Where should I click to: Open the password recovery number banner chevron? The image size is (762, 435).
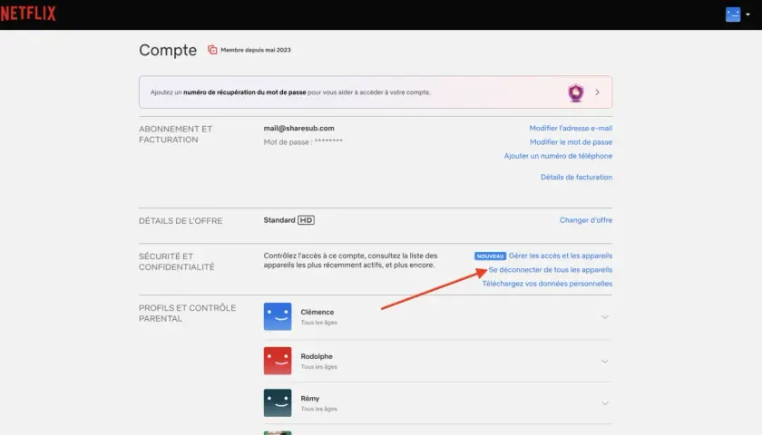click(597, 92)
